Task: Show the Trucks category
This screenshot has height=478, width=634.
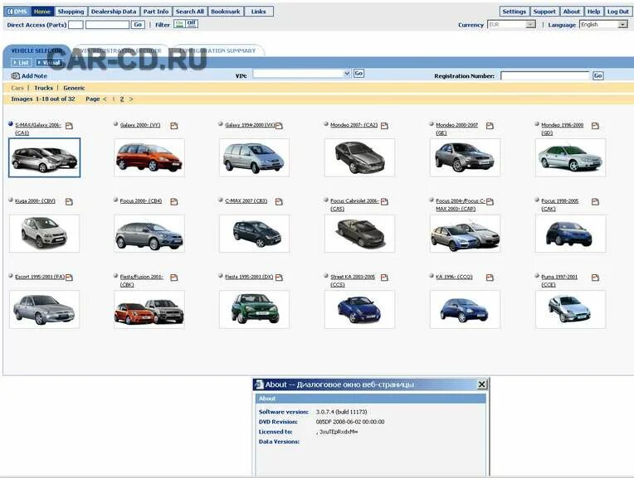Action: pos(44,88)
